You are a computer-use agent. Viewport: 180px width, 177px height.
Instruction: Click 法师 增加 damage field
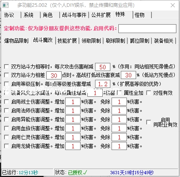click(73, 110)
